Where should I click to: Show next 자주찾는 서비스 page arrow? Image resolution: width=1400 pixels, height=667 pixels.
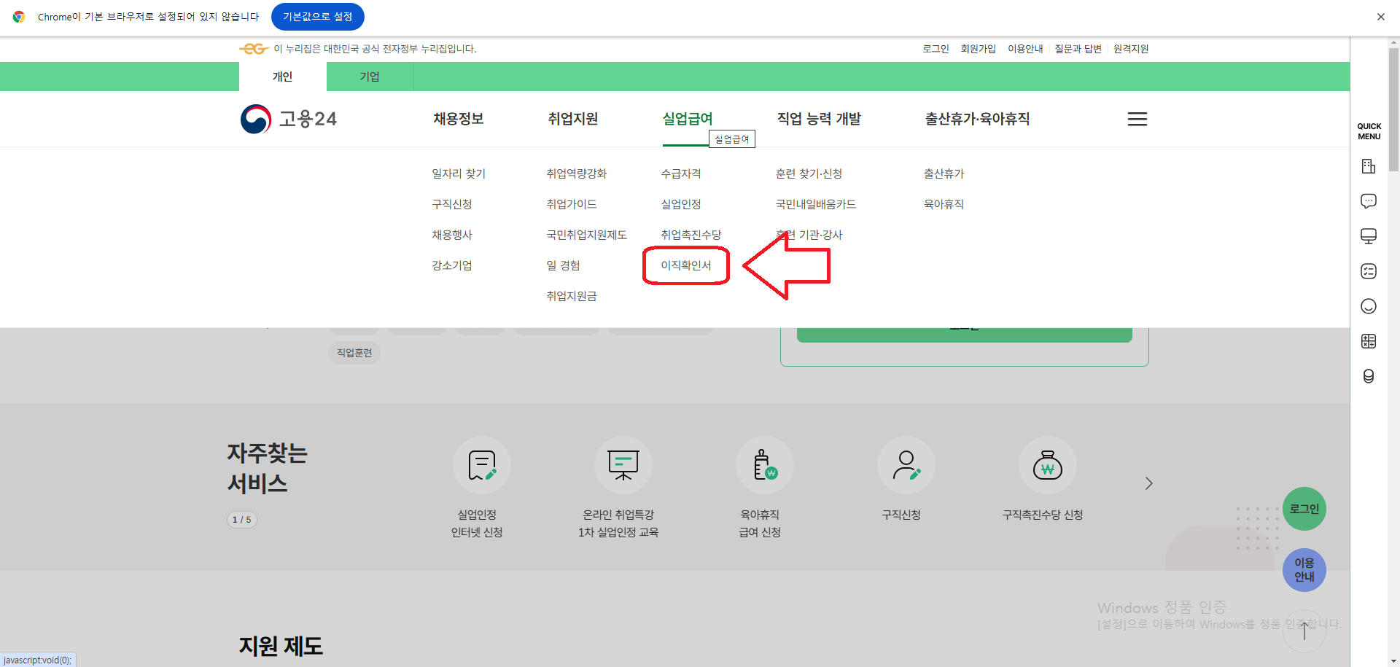pyautogui.click(x=1148, y=483)
